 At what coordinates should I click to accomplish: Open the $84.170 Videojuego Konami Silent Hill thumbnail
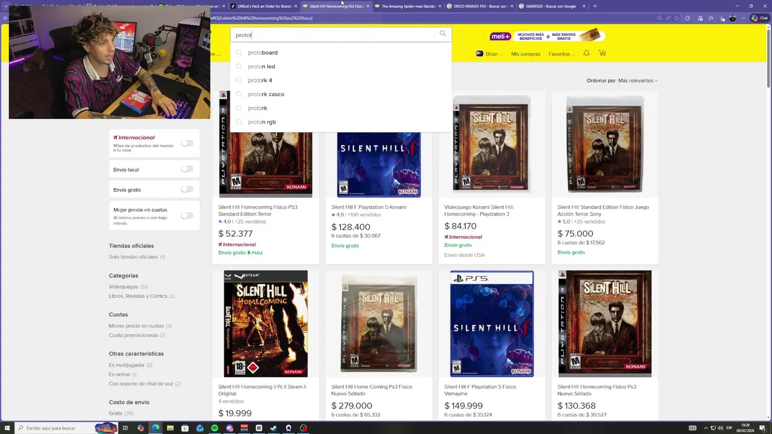[492, 145]
